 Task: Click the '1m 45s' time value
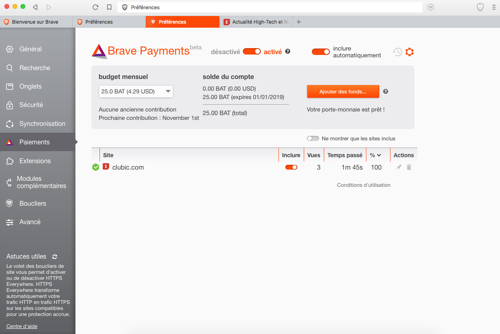tap(352, 168)
